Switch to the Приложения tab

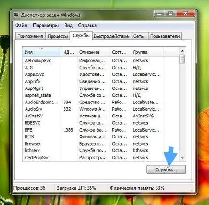click(x=30, y=36)
